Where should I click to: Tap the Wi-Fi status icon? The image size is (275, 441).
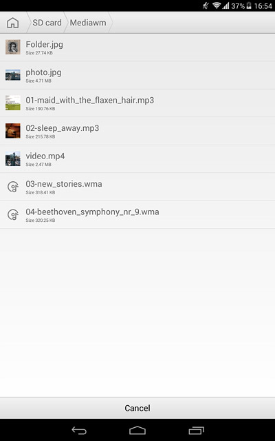click(x=217, y=6)
